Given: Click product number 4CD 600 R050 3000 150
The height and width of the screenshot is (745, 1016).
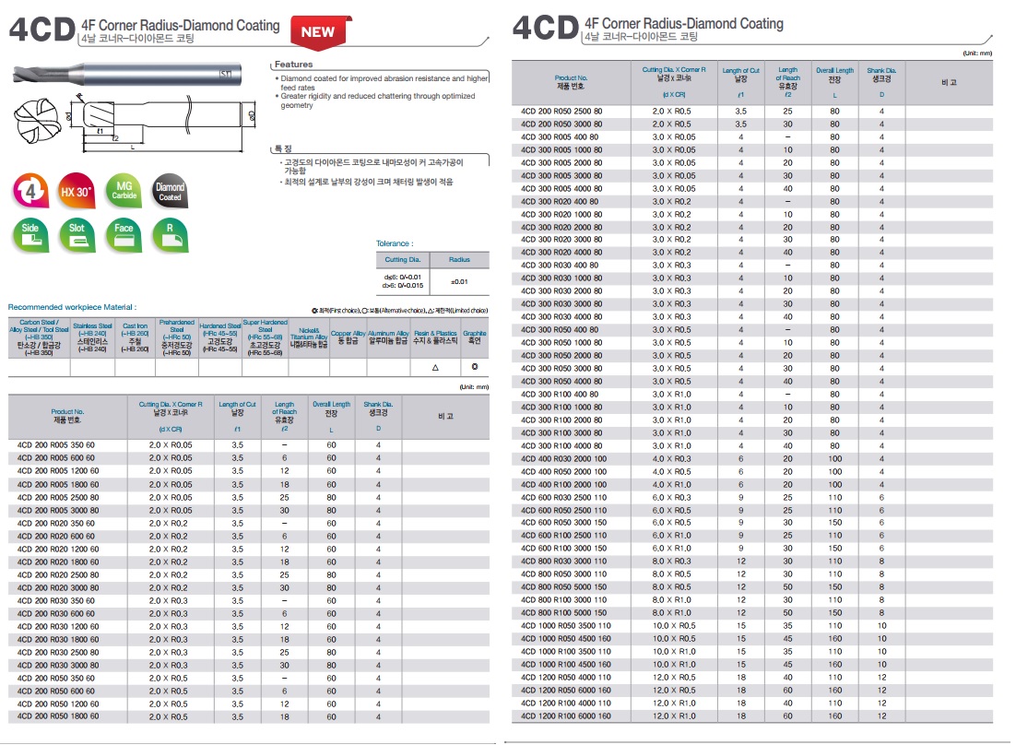Looking at the screenshot, I should [563, 523].
